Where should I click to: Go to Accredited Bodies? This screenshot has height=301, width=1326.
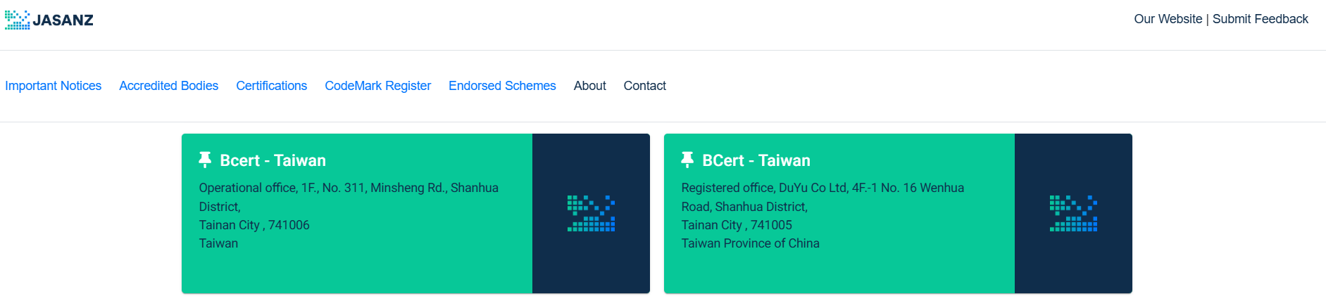click(169, 86)
